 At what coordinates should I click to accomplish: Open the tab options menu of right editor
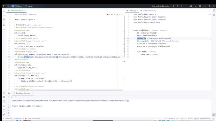click(209, 10)
